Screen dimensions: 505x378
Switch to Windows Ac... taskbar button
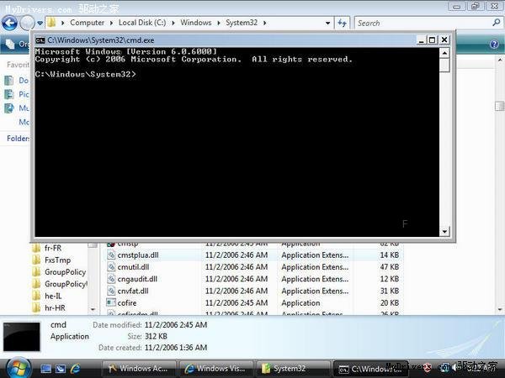[139, 369]
